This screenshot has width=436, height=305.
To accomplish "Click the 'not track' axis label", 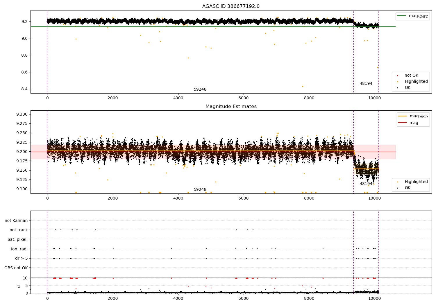I will click(19, 230).
